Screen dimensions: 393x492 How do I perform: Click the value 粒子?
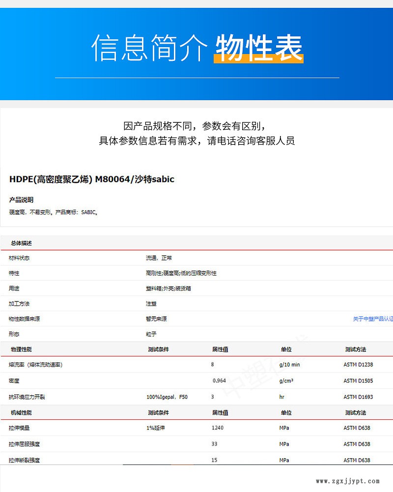coord(151,334)
